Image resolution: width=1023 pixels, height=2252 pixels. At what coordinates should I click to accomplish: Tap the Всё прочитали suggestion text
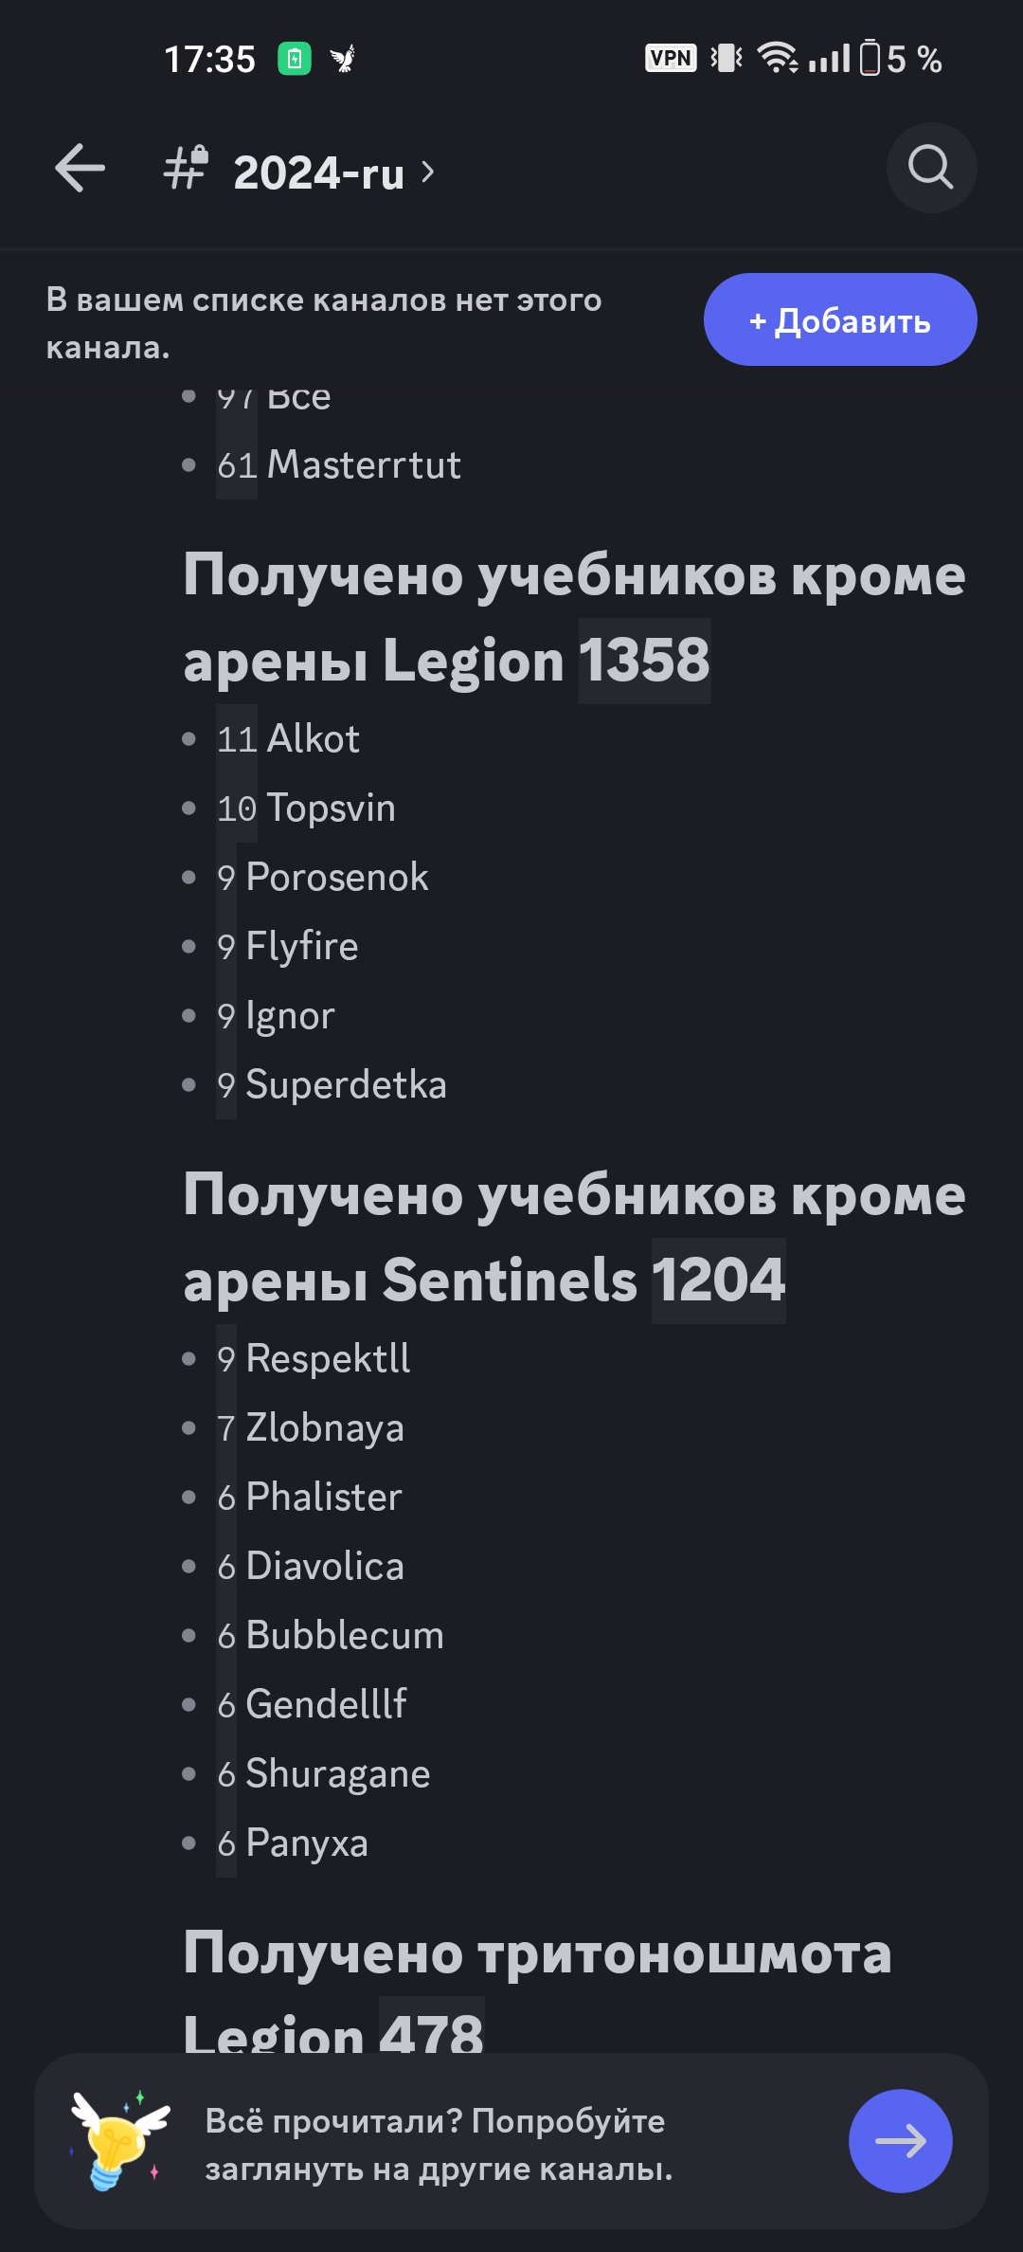[439, 2144]
